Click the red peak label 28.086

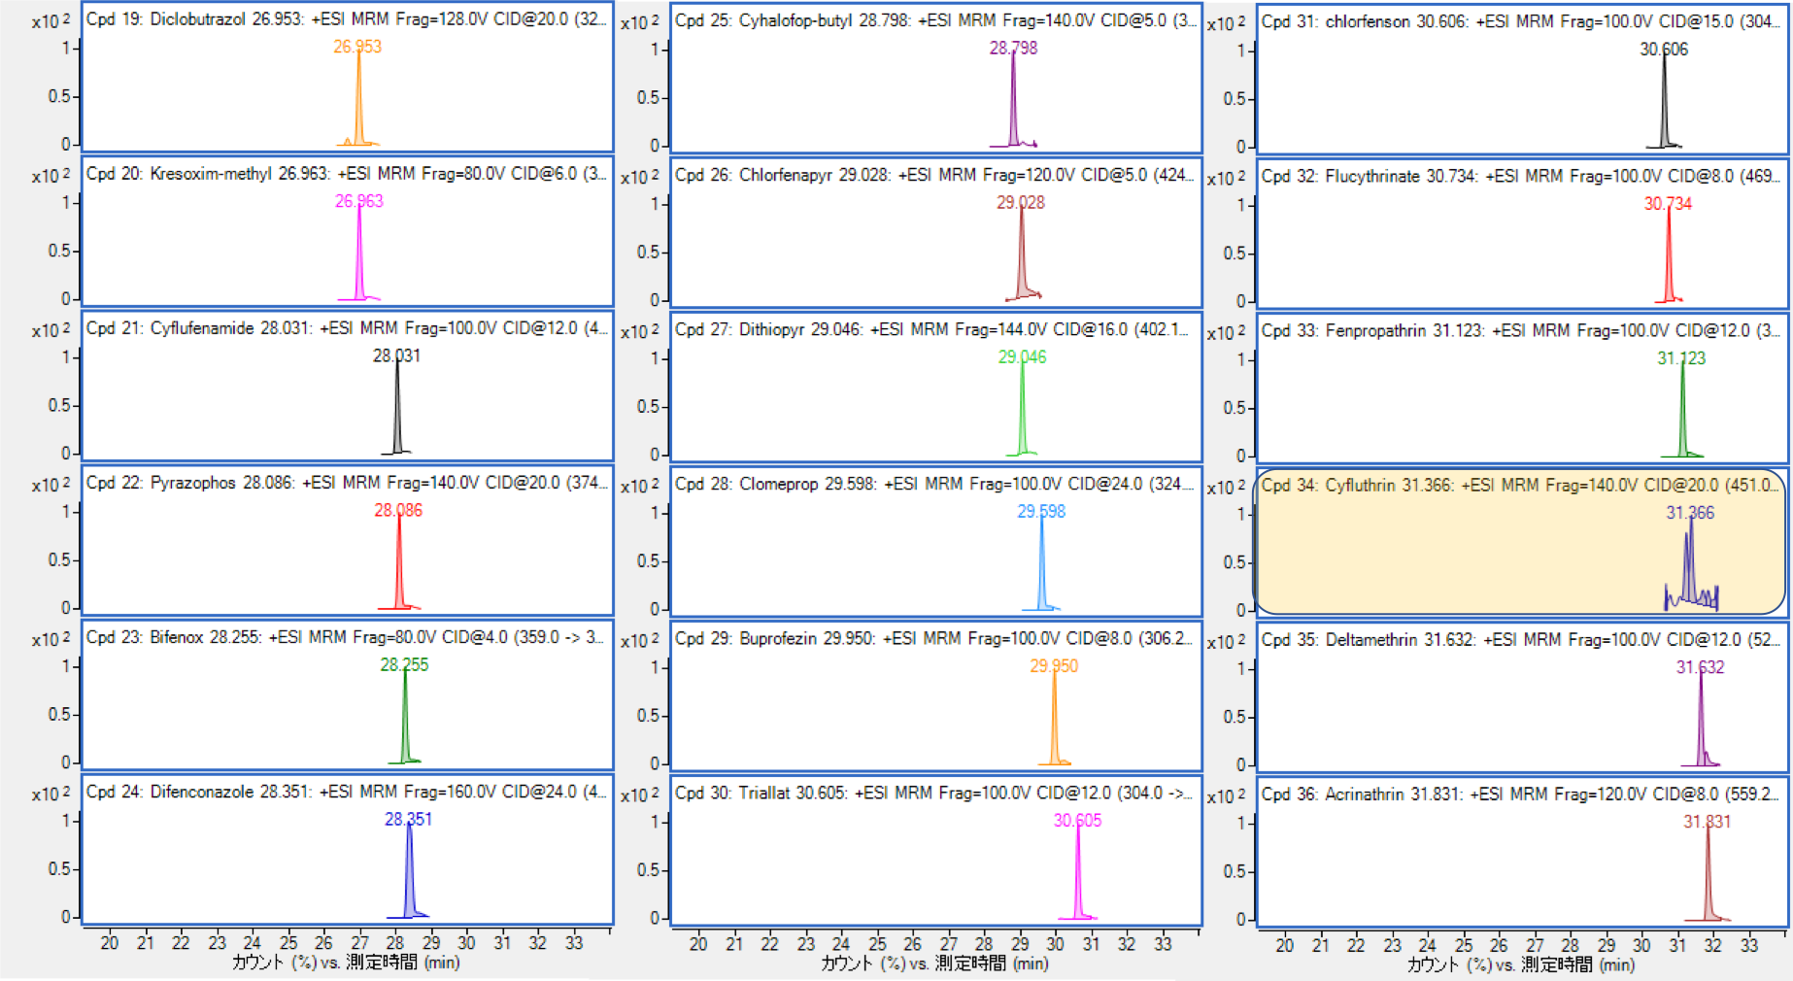pyautogui.click(x=398, y=510)
